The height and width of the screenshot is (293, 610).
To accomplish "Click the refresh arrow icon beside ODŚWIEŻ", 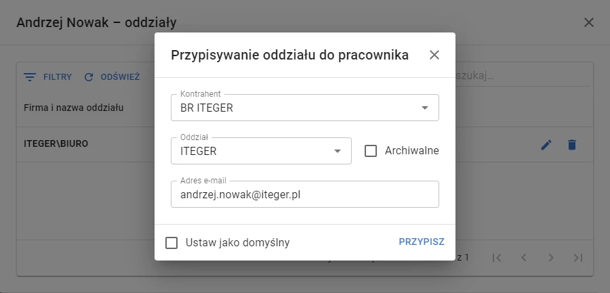I will [89, 77].
